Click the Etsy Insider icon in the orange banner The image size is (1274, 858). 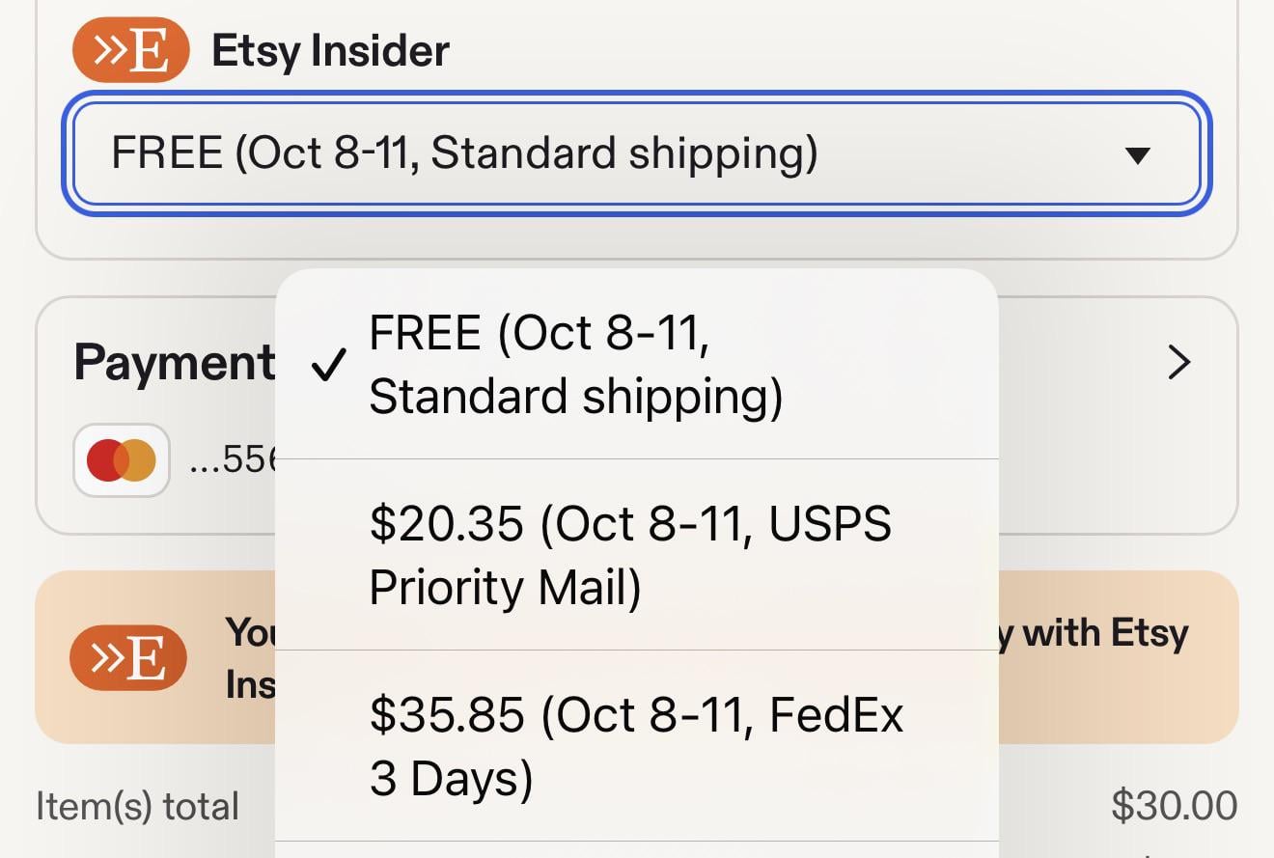[x=128, y=657]
